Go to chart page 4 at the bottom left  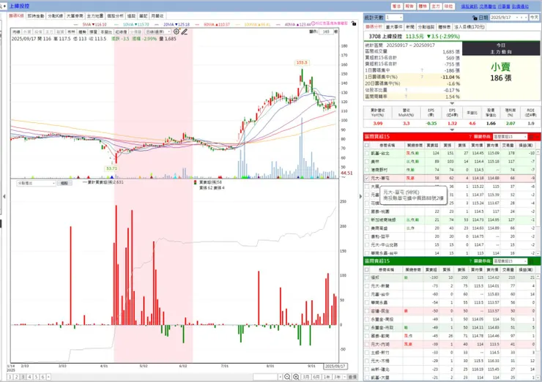29,377
